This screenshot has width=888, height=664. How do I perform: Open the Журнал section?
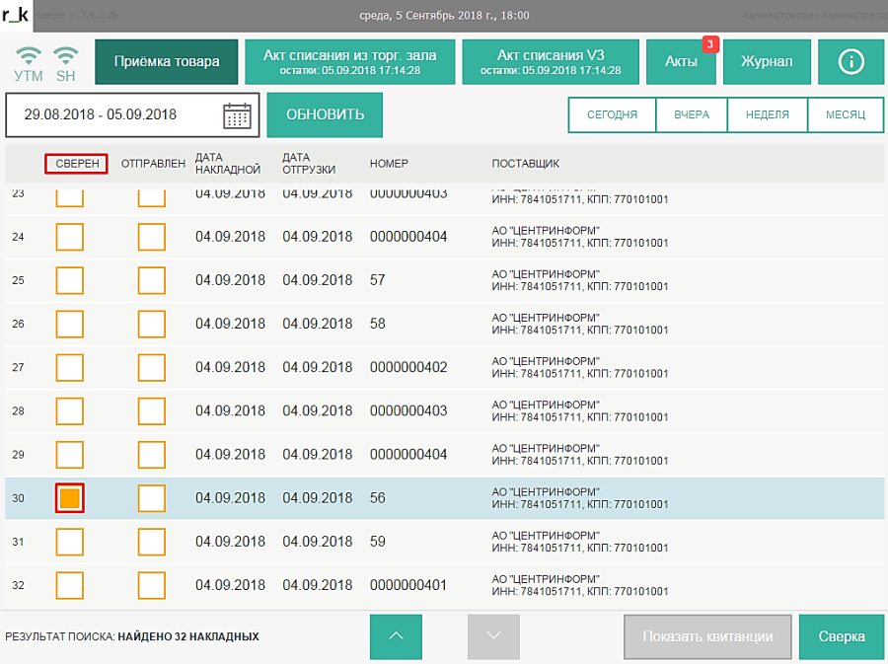coord(766,62)
